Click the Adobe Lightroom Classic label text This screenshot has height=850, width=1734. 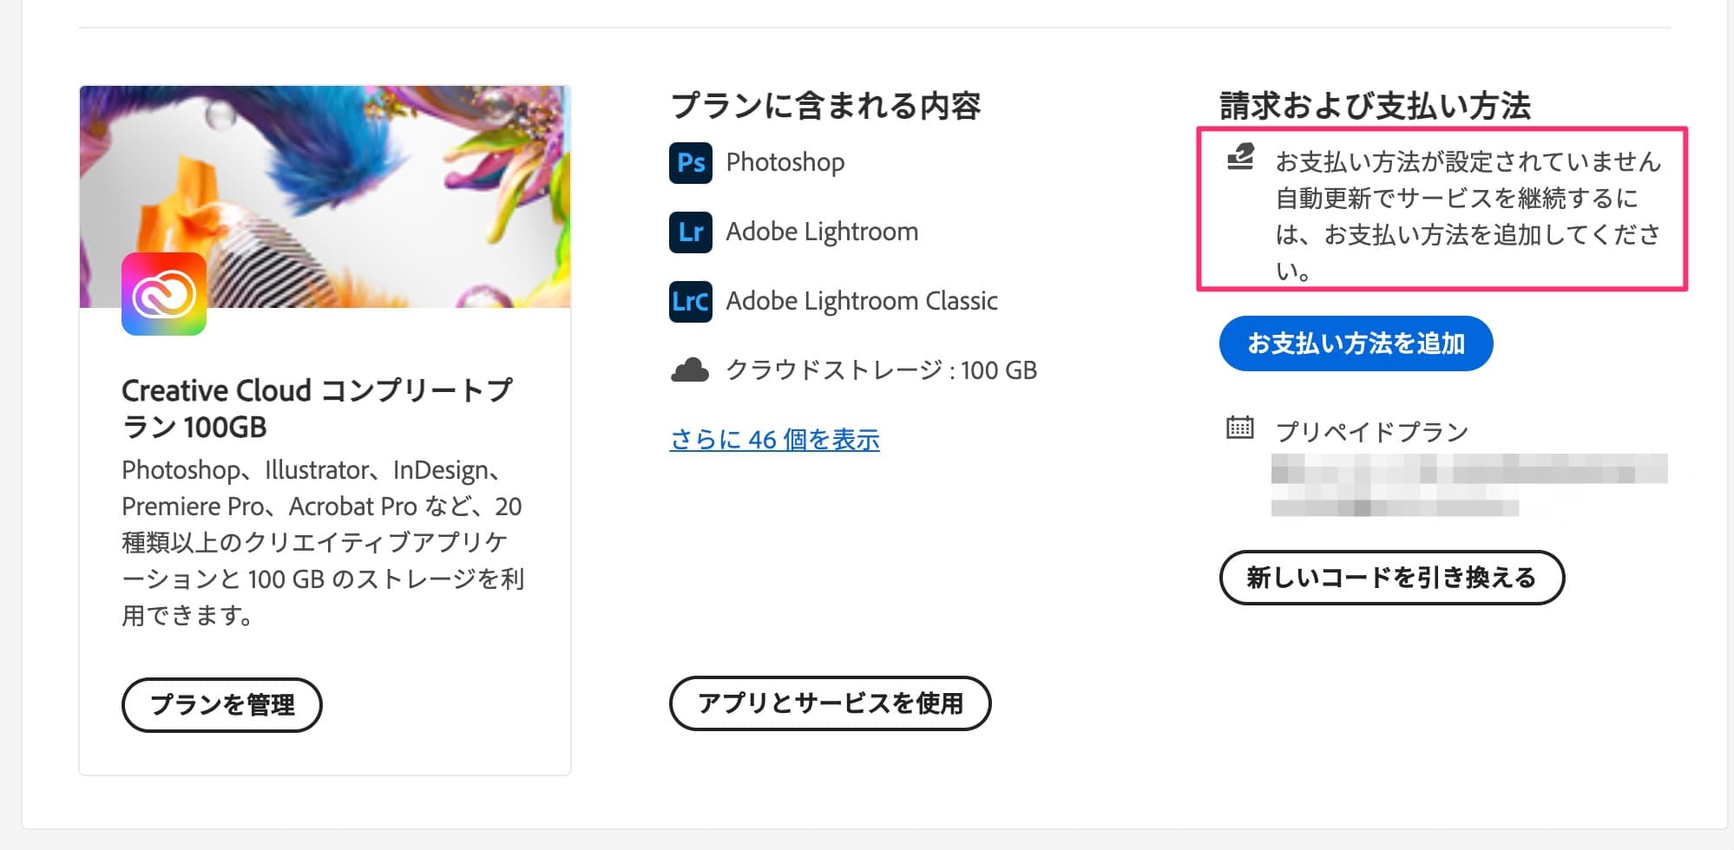point(862,301)
